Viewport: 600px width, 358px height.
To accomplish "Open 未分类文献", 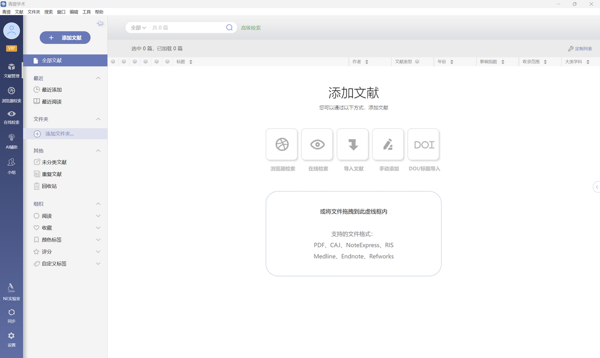I will (50, 162).
